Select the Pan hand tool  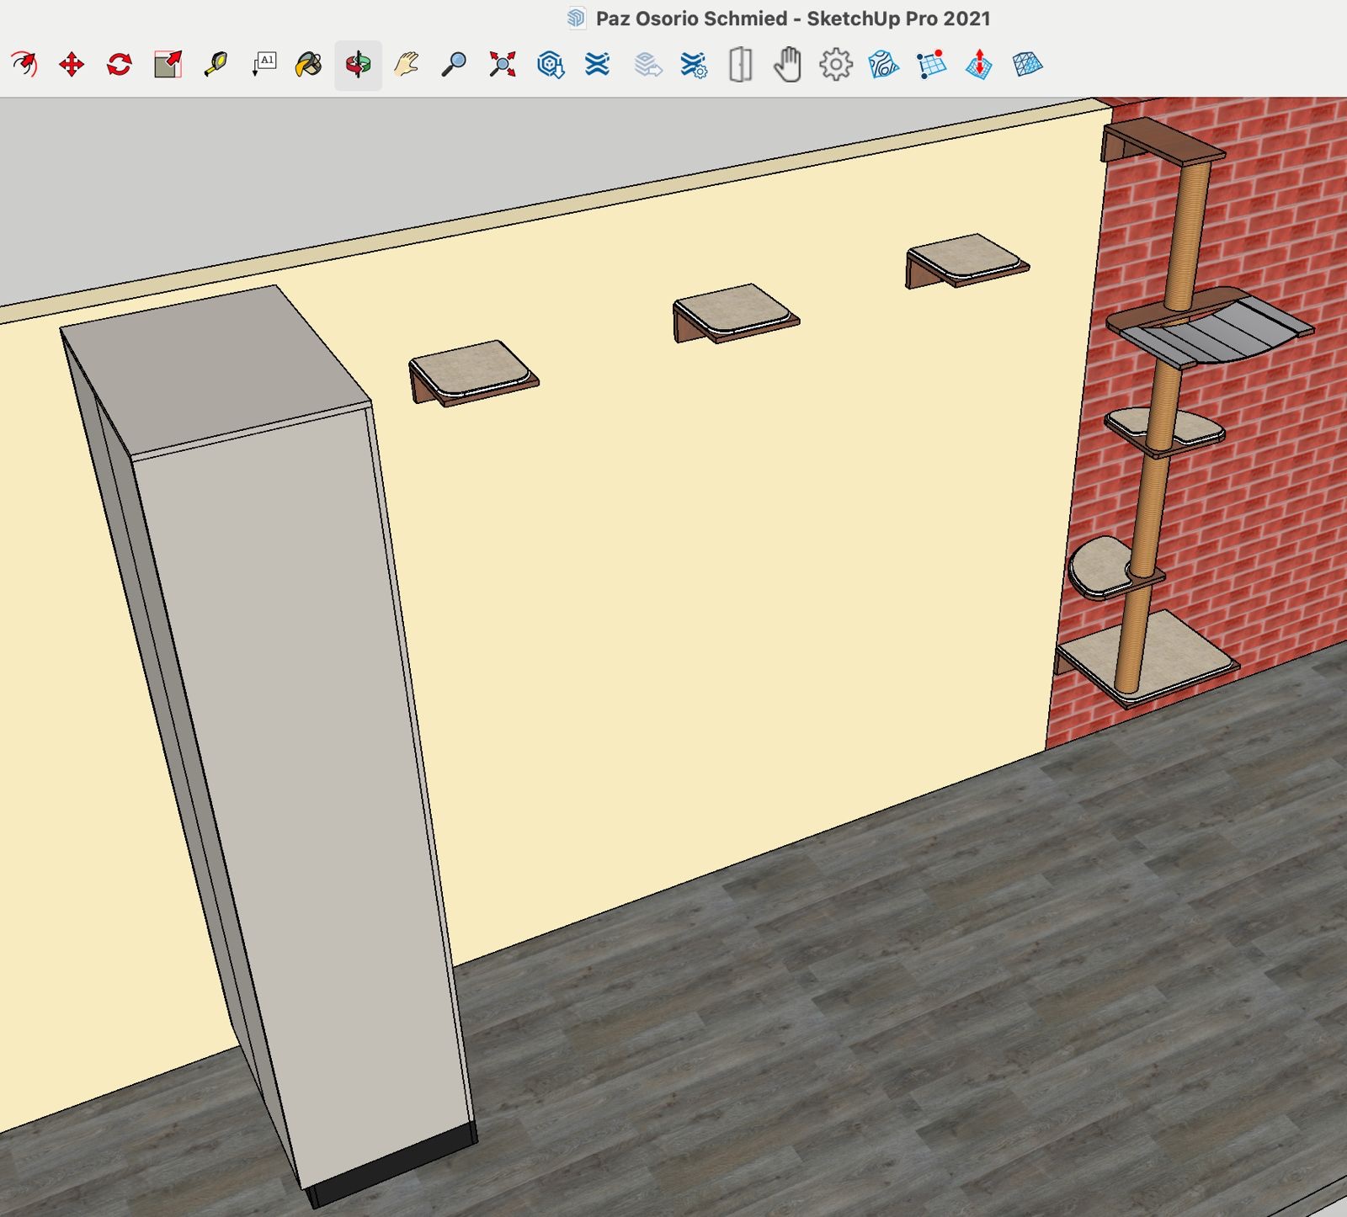pos(406,65)
